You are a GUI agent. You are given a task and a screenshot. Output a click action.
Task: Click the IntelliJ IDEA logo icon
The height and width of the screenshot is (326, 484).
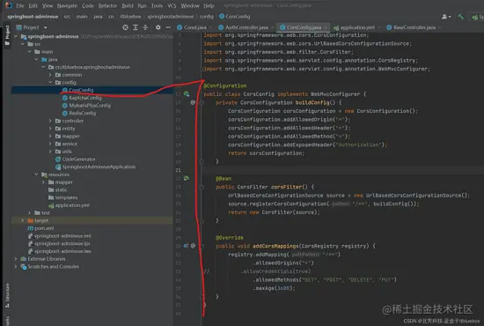coord(8,5)
